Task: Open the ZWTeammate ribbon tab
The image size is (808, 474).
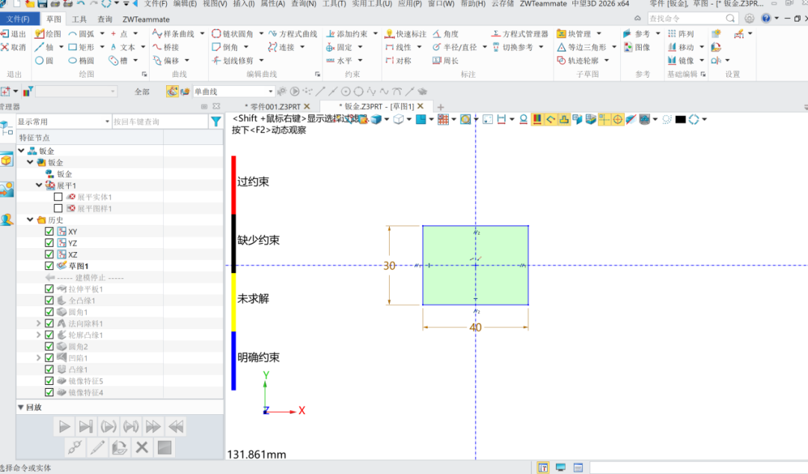Action: [146, 19]
